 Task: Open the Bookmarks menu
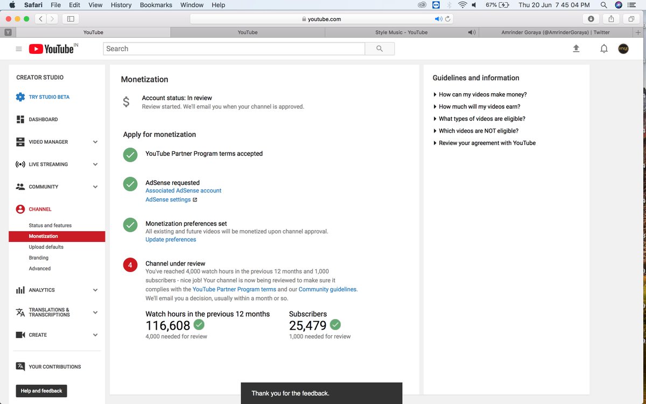(156, 5)
